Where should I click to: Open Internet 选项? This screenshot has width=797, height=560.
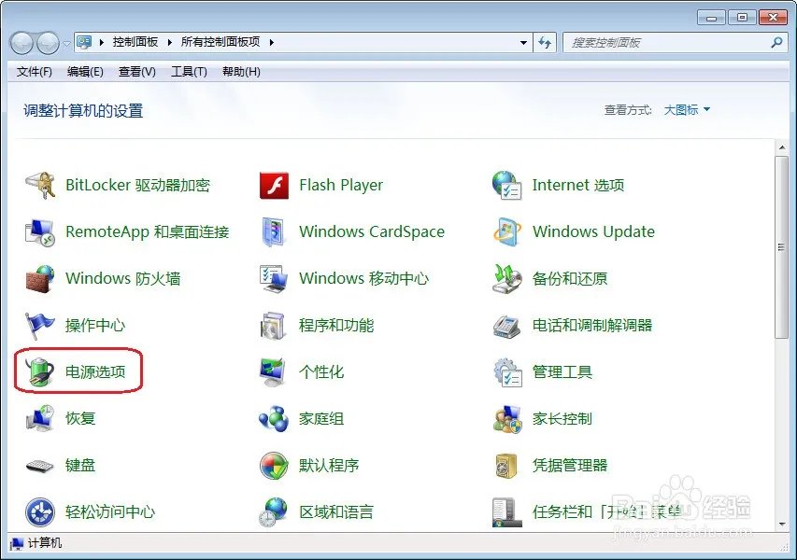575,185
